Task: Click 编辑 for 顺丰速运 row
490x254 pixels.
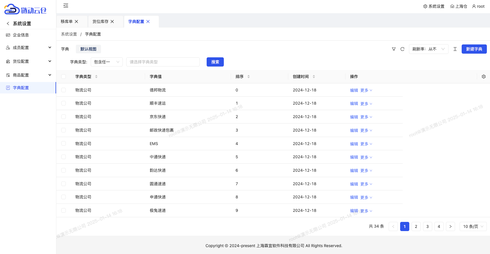Action: click(x=354, y=103)
